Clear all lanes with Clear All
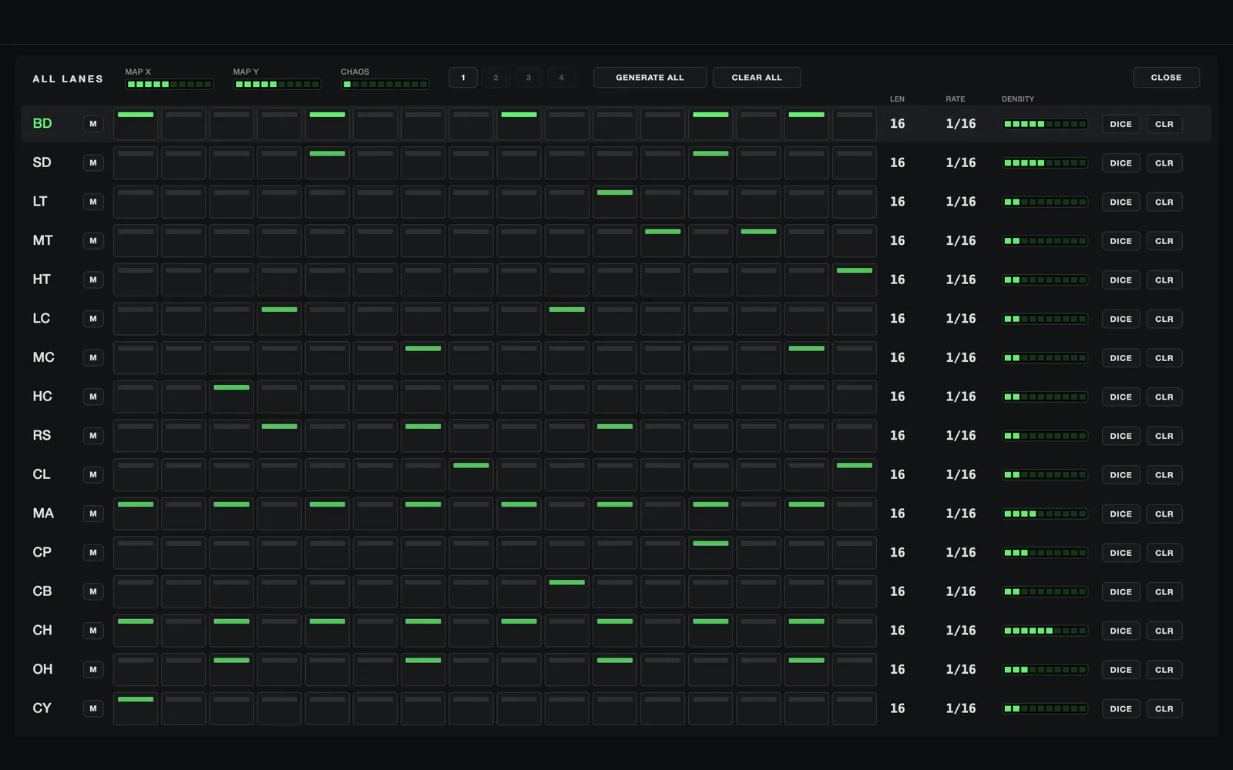Viewport: 1233px width, 770px height. [757, 78]
